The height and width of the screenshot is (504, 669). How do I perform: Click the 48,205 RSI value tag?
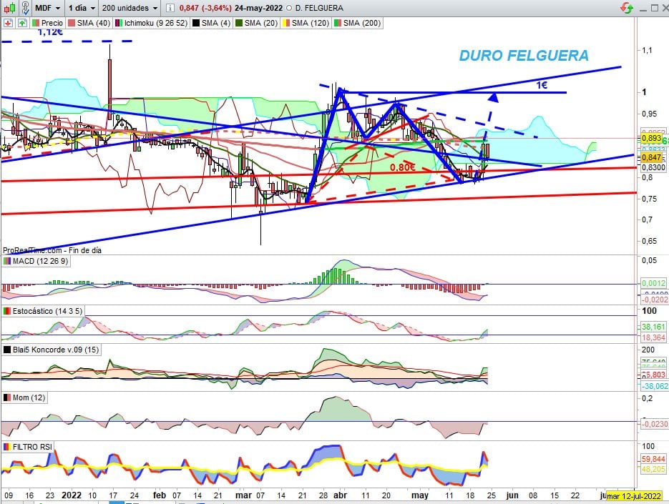click(x=654, y=469)
